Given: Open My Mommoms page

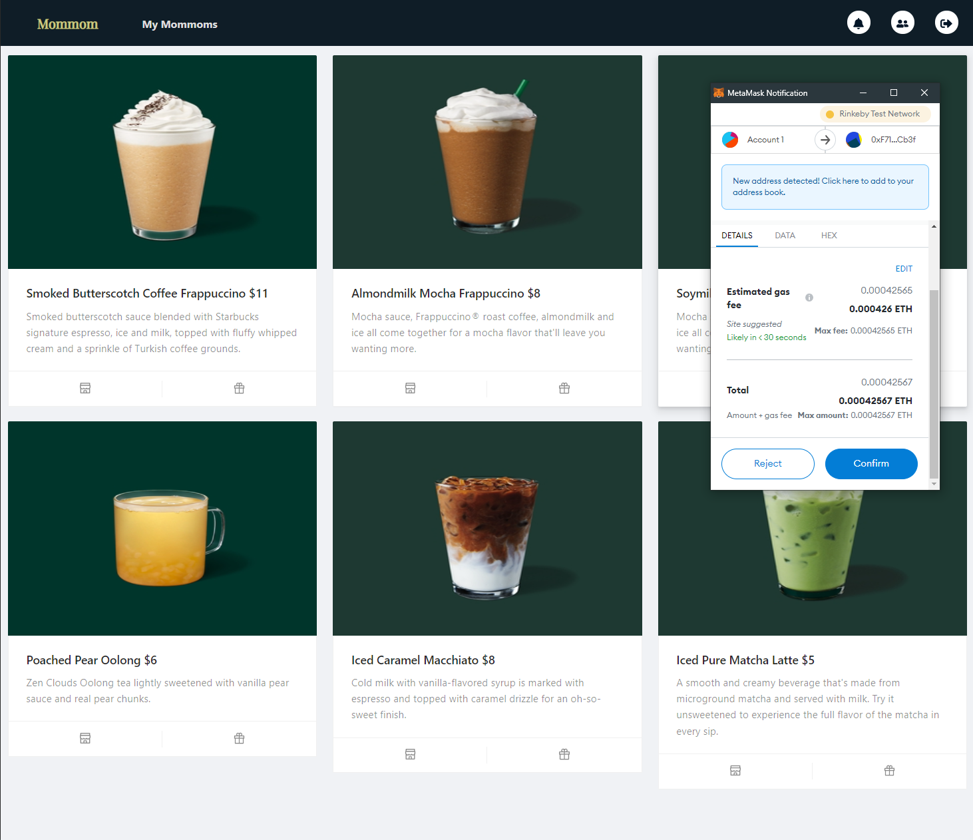Looking at the screenshot, I should click(x=180, y=25).
